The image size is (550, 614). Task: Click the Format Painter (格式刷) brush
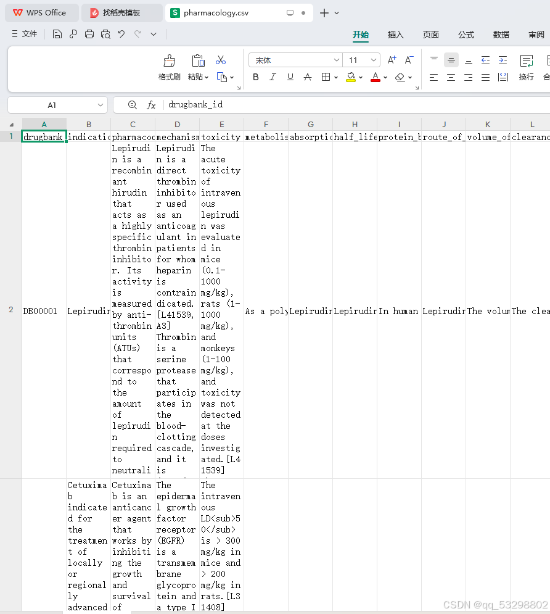click(170, 60)
